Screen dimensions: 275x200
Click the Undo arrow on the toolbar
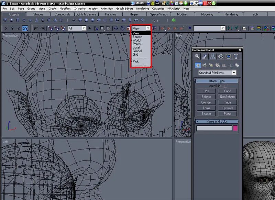[36, 28]
